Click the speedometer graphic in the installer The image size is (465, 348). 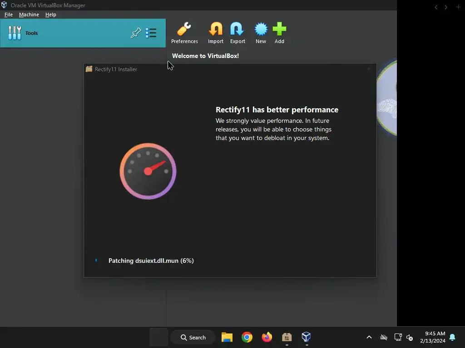148,171
